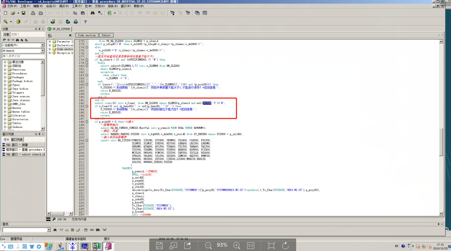Toggle whole-word 'AB' option in search bar

(x=104, y=230)
